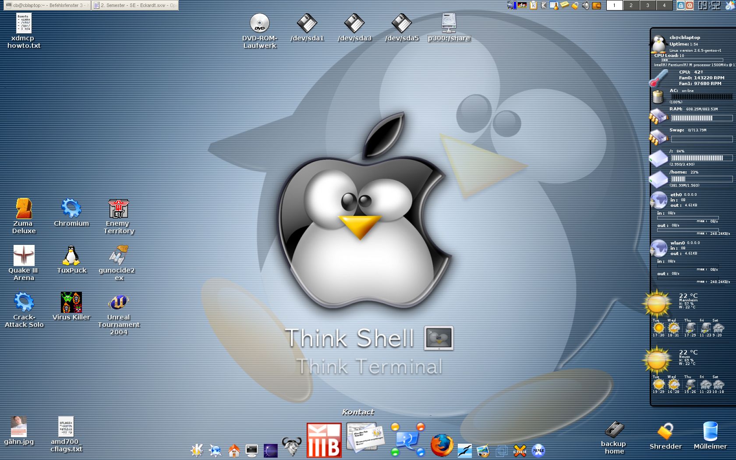The width and height of the screenshot is (736, 460).
Task: Open the yellow notes tray icon
Action: (565, 5)
